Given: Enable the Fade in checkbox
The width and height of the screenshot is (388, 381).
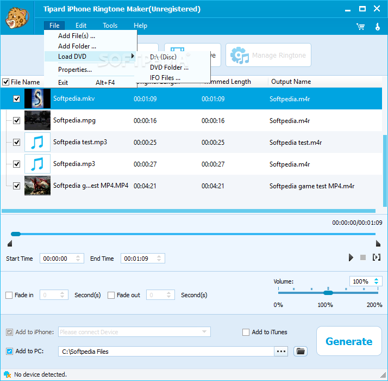Looking at the screenshot, I should coord(9,295).
